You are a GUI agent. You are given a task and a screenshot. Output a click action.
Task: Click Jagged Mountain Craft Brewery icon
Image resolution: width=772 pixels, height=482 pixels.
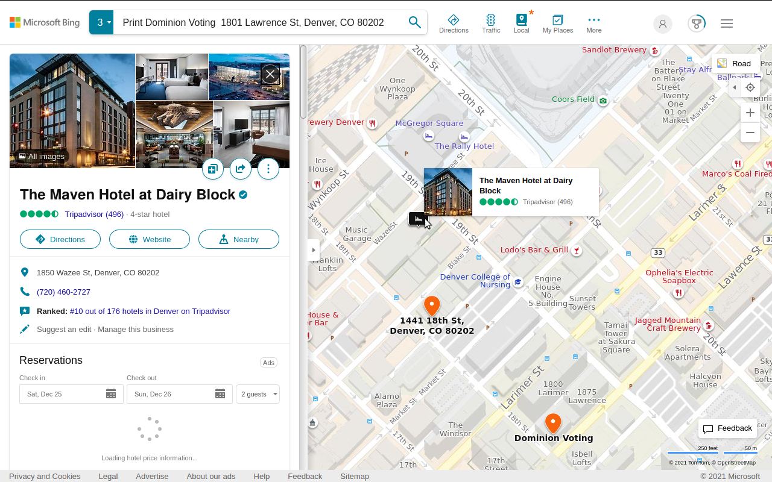coord(709,325)
